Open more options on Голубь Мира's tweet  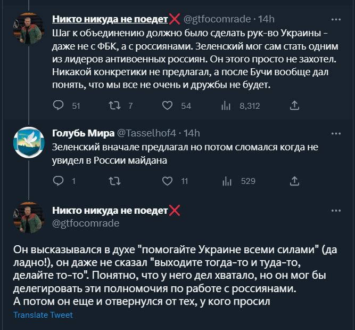[336, 133]
